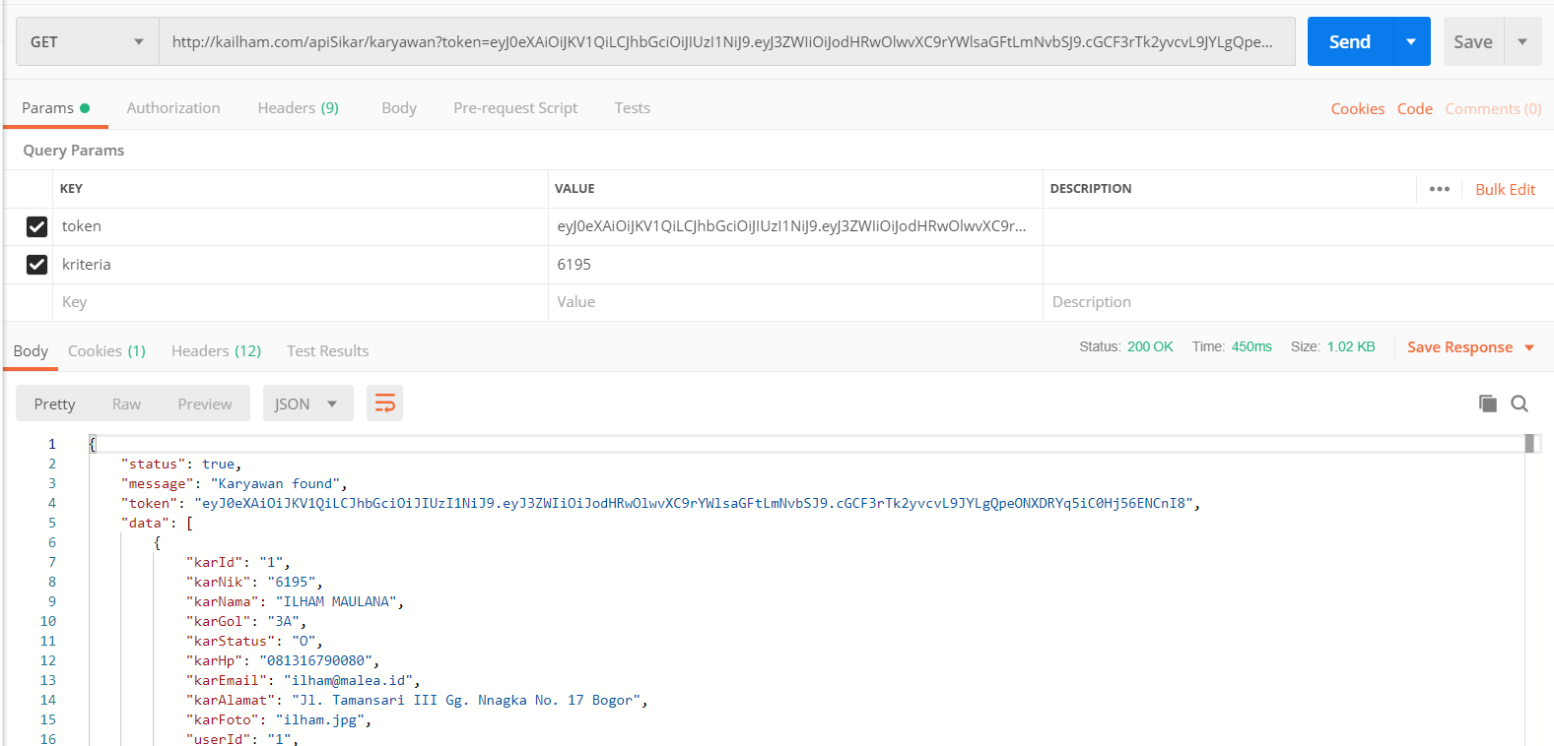
Task: Click the Query Params section heading
Action: tap(74, 151)
